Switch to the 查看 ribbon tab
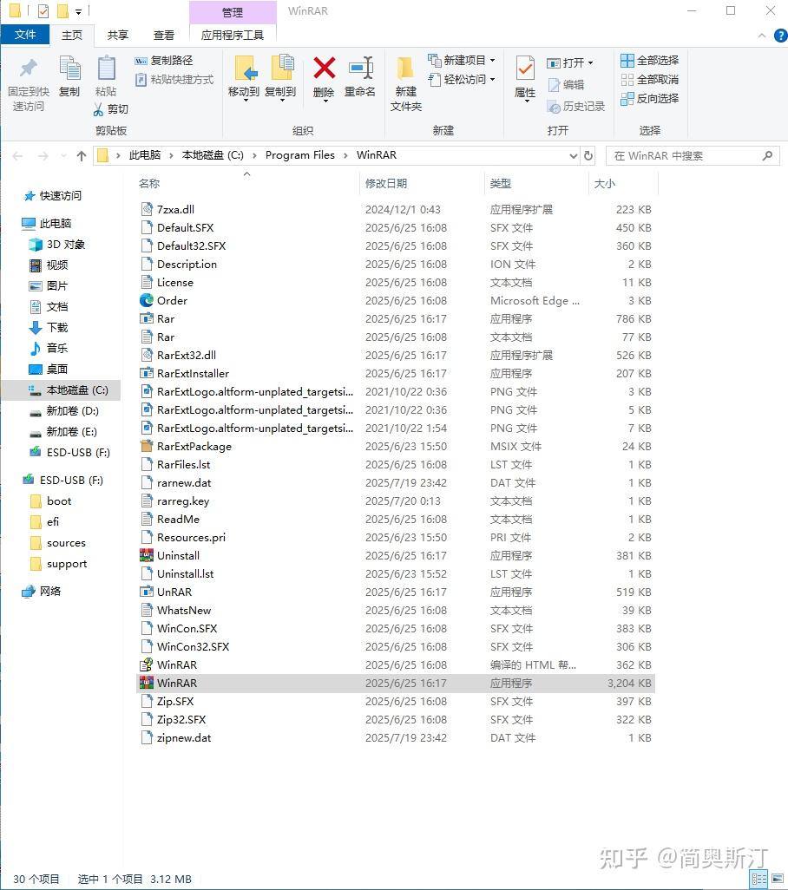 coord(164,36)
